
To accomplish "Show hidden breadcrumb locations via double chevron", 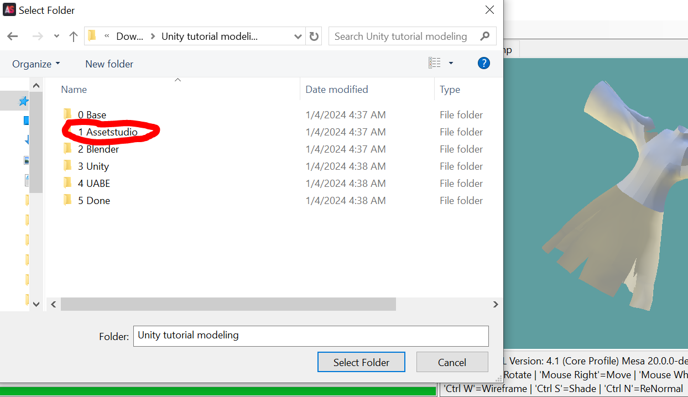I will [x=107, y=36].
